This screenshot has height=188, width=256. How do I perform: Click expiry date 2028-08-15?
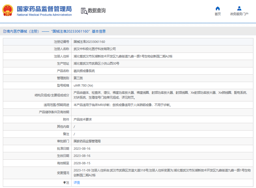(x=82, y=163)
